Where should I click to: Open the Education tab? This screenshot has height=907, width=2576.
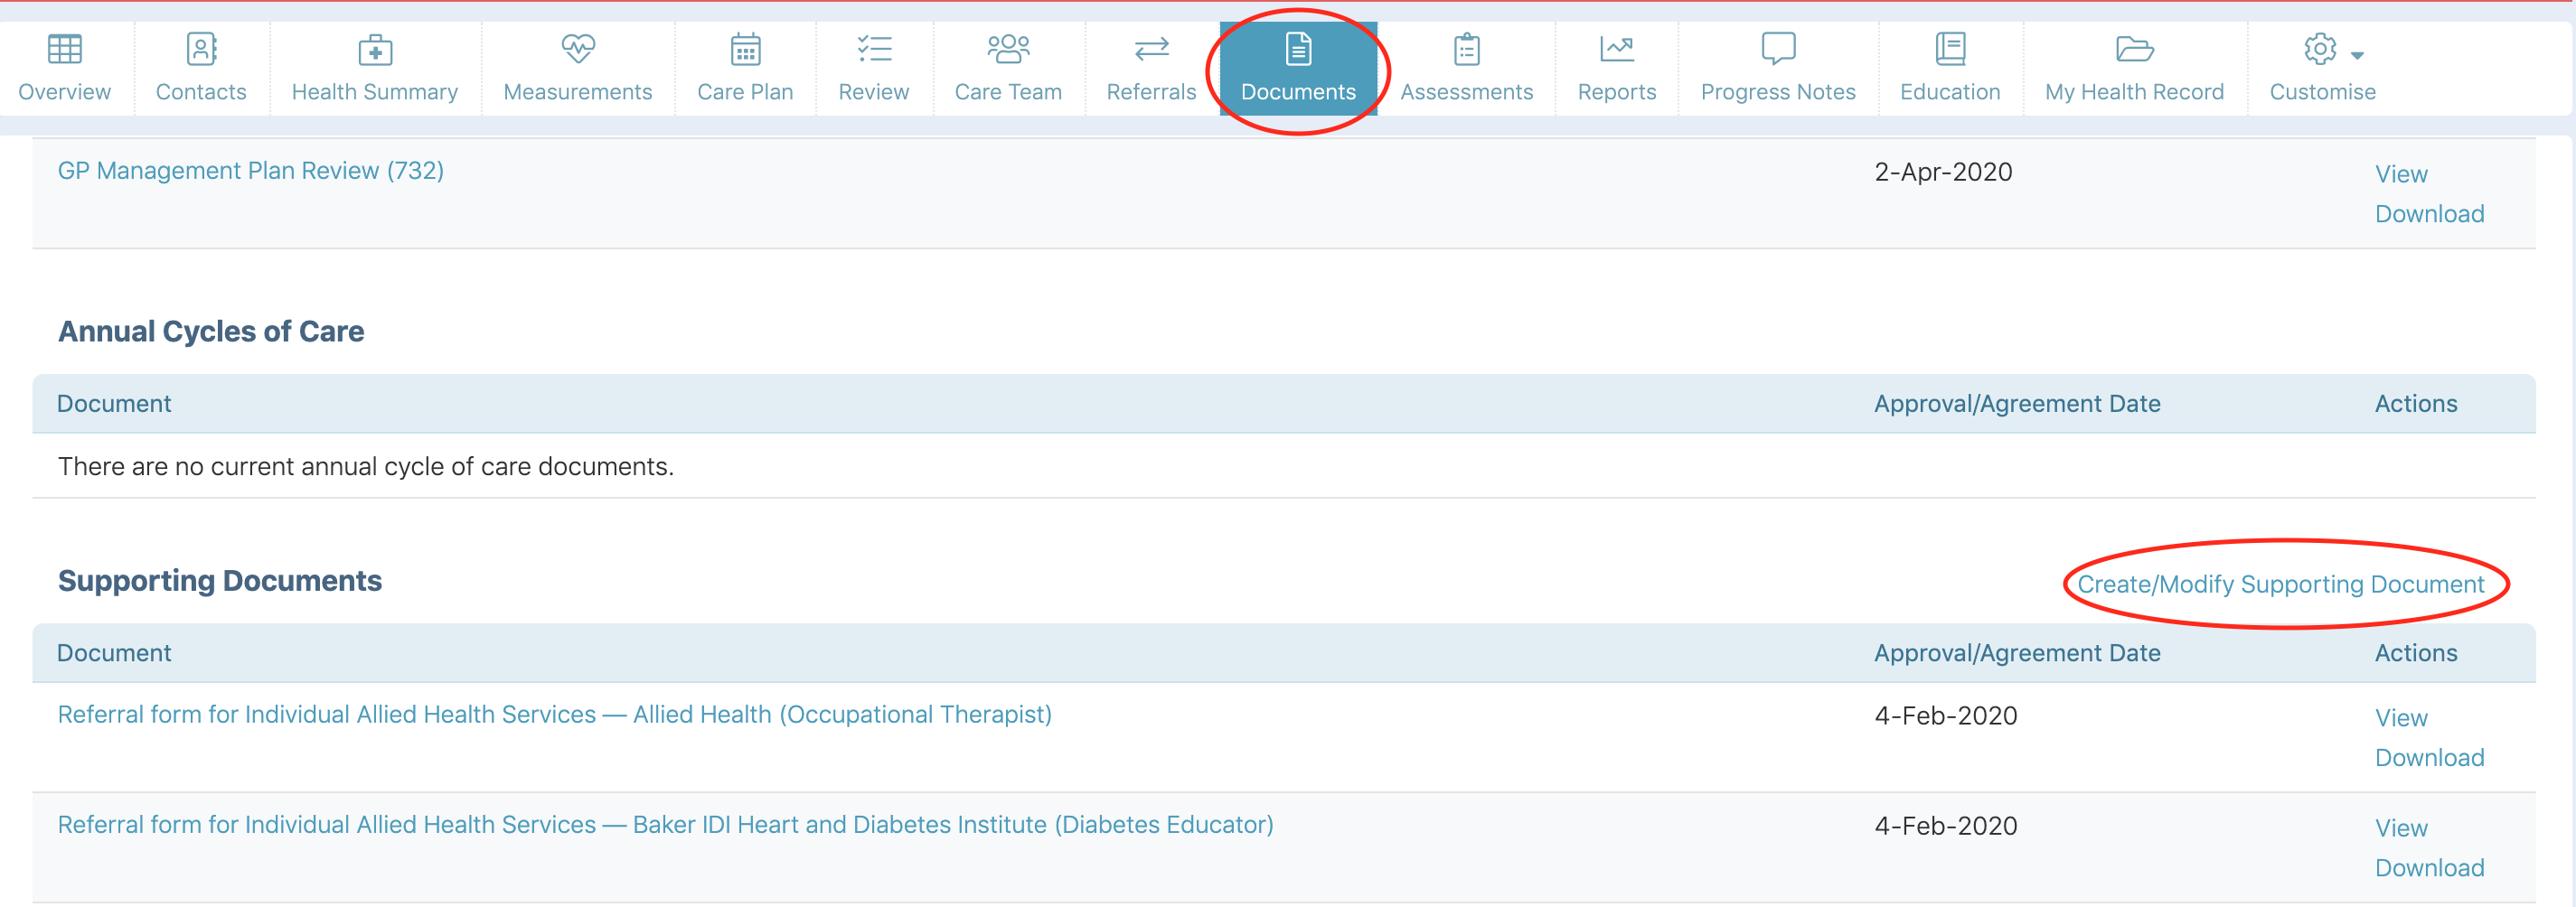click(1949, 69)
